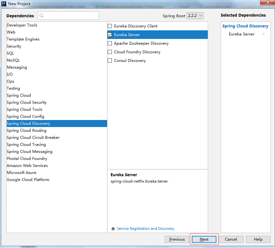
Task: Select Spring Cloud Circuit Breaker category
Action: (57, 138)
